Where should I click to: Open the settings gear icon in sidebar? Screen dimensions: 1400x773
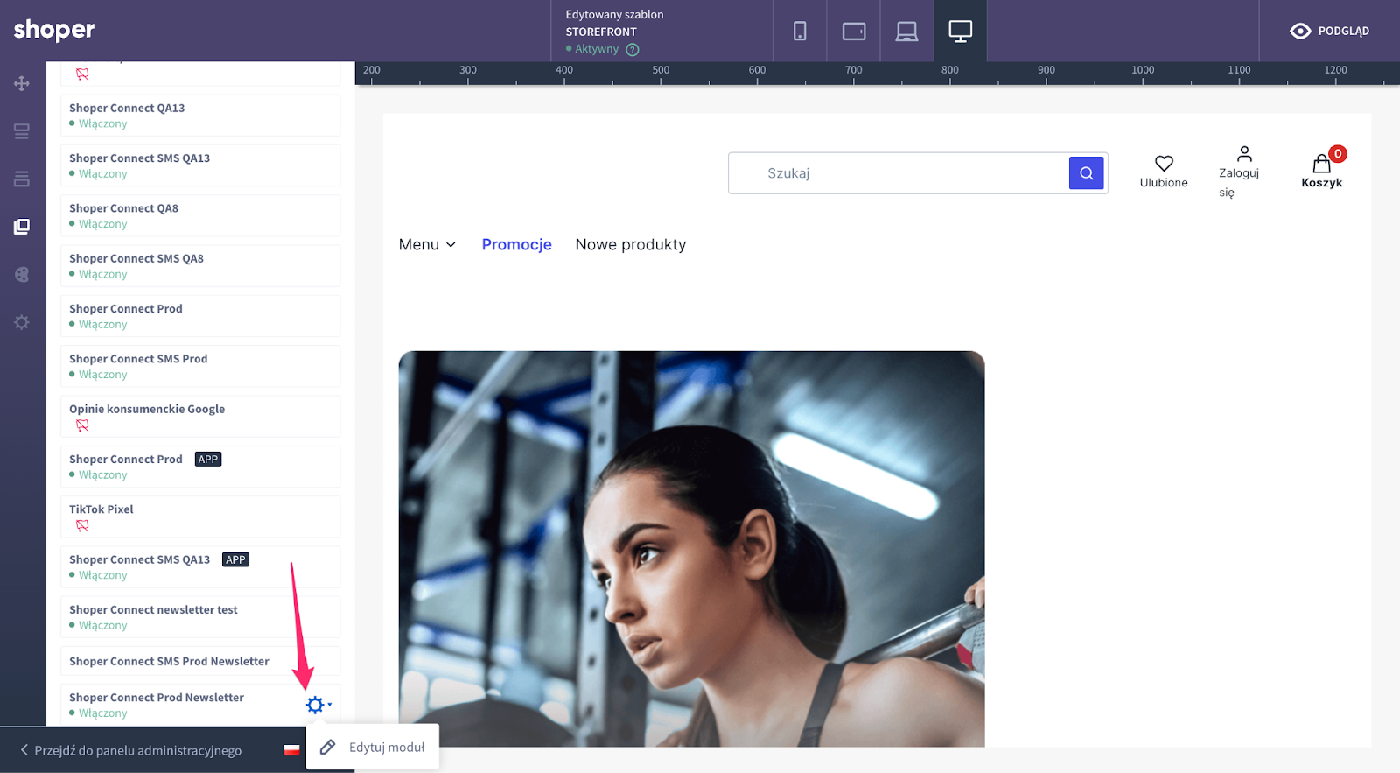pyautogui.click(x=22, y=322)
